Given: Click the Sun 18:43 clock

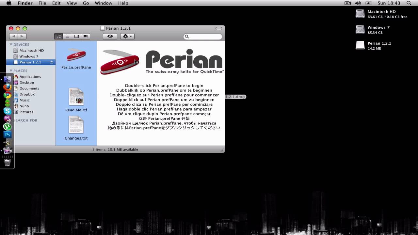Looking at the screenshot, I should point(389,3).
